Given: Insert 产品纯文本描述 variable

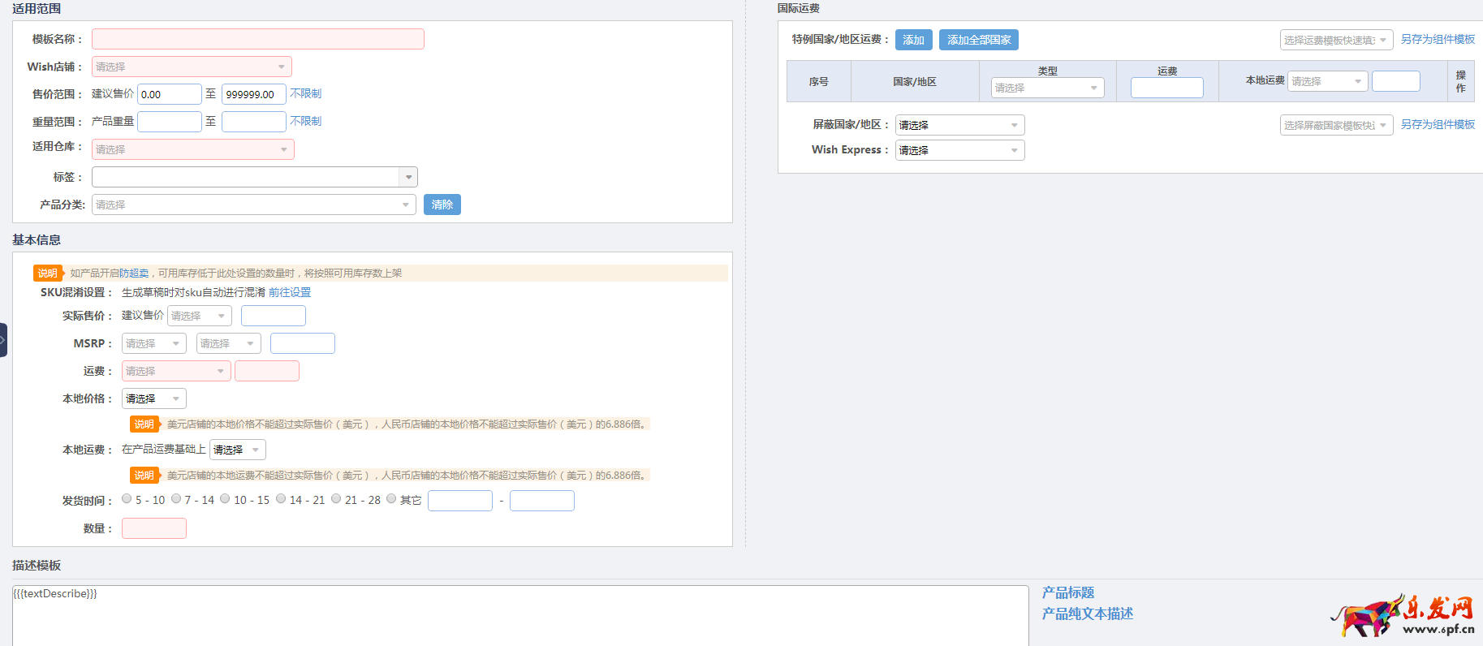Looking at the screenshot, I should click(x=1088, y=614).
